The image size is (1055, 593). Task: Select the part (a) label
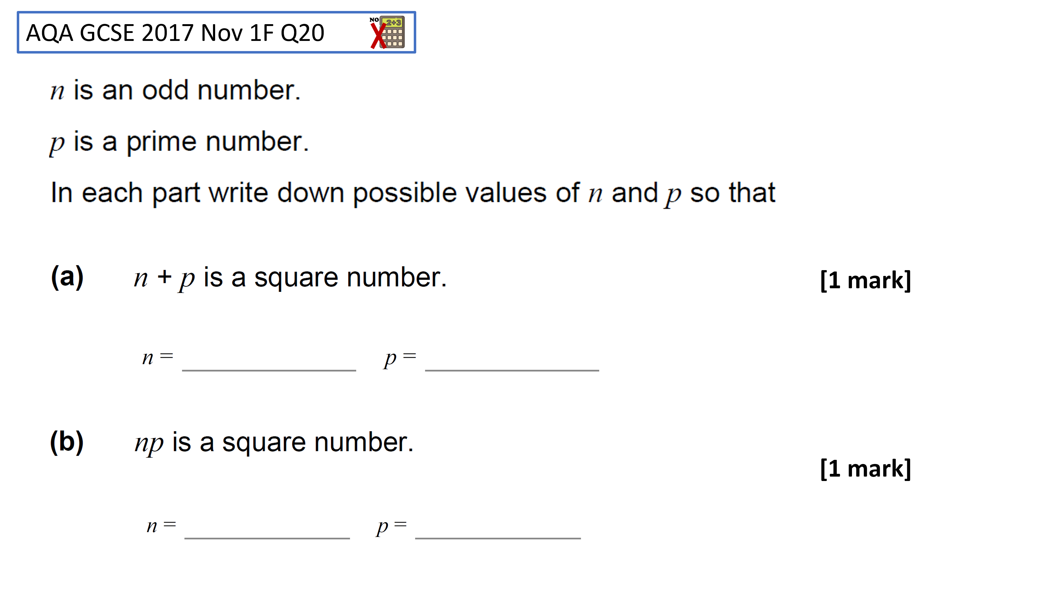click(x=67, y=278)
